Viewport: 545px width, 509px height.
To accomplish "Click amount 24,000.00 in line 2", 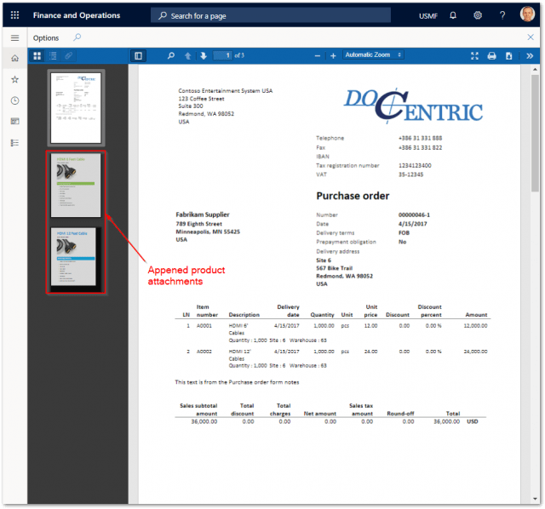I will pyautogui.click(x=475, y=352).
